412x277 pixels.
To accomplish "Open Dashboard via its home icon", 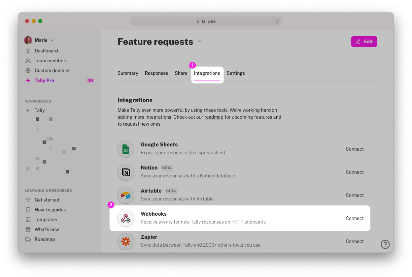I will (x=28, y=51).
